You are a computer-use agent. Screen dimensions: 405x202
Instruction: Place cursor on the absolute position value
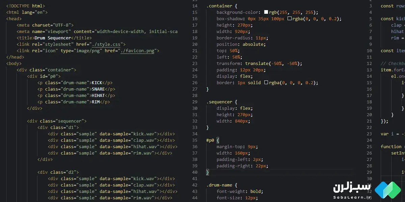[253, 44]
